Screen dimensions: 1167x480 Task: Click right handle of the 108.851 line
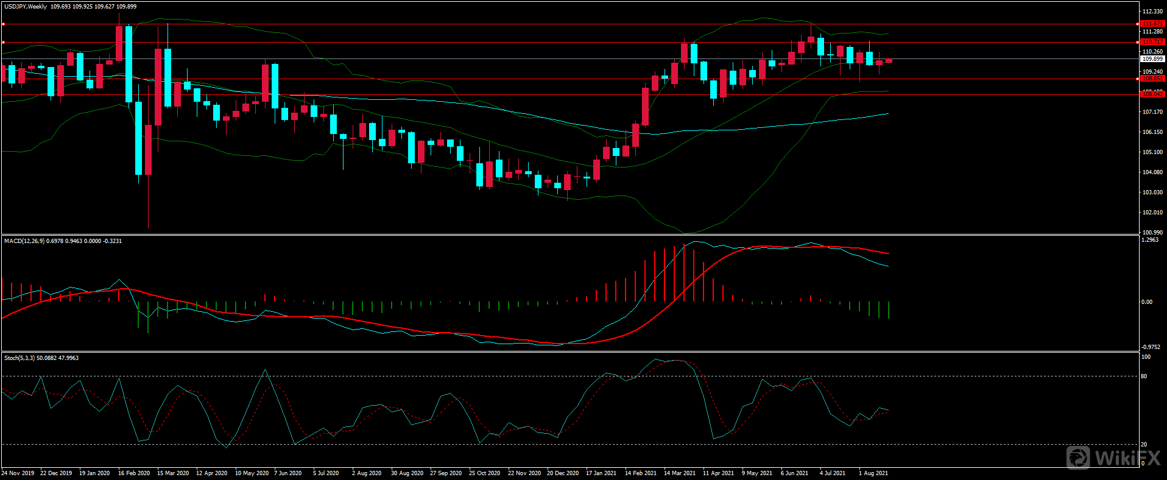(1138, 79)
